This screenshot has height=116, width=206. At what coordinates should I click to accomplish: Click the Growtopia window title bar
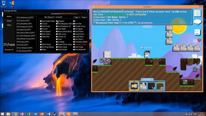147,7
